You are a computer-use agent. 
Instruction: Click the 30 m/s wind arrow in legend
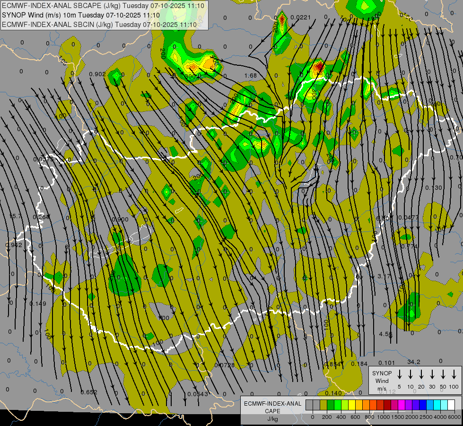(x=432, y=374)
